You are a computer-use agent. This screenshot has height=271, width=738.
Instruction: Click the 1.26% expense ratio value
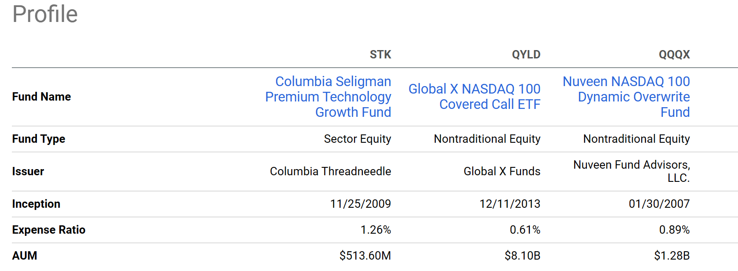376,230
